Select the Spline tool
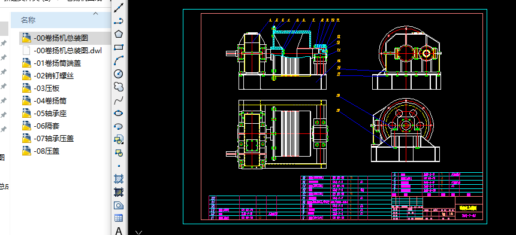The width and height of the screenshot is (516, 235). (119, 100)
